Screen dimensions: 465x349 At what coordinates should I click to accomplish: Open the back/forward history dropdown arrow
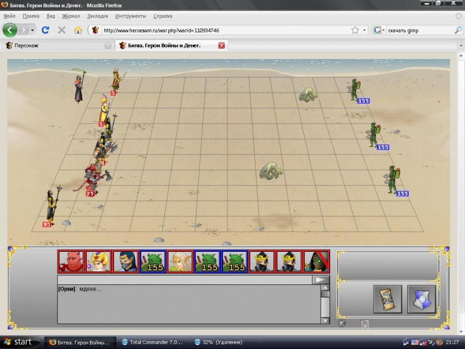tap(33, 30)
